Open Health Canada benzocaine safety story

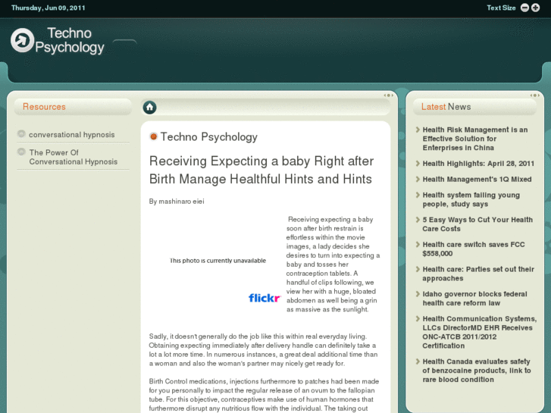tap(477, 371)
